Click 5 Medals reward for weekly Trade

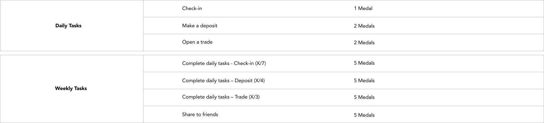point(364,97)
